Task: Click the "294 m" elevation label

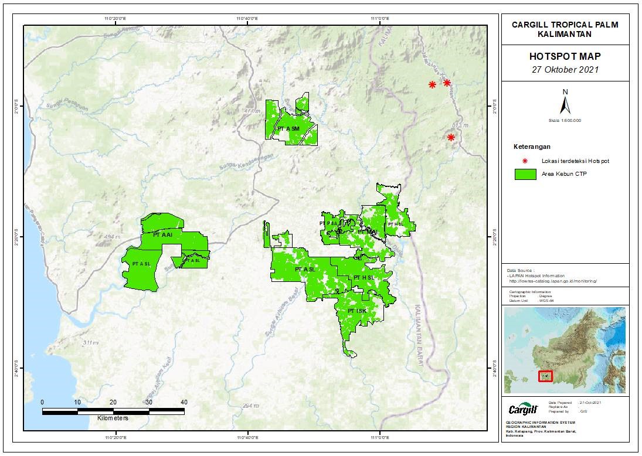Action: tap(250, 406)
